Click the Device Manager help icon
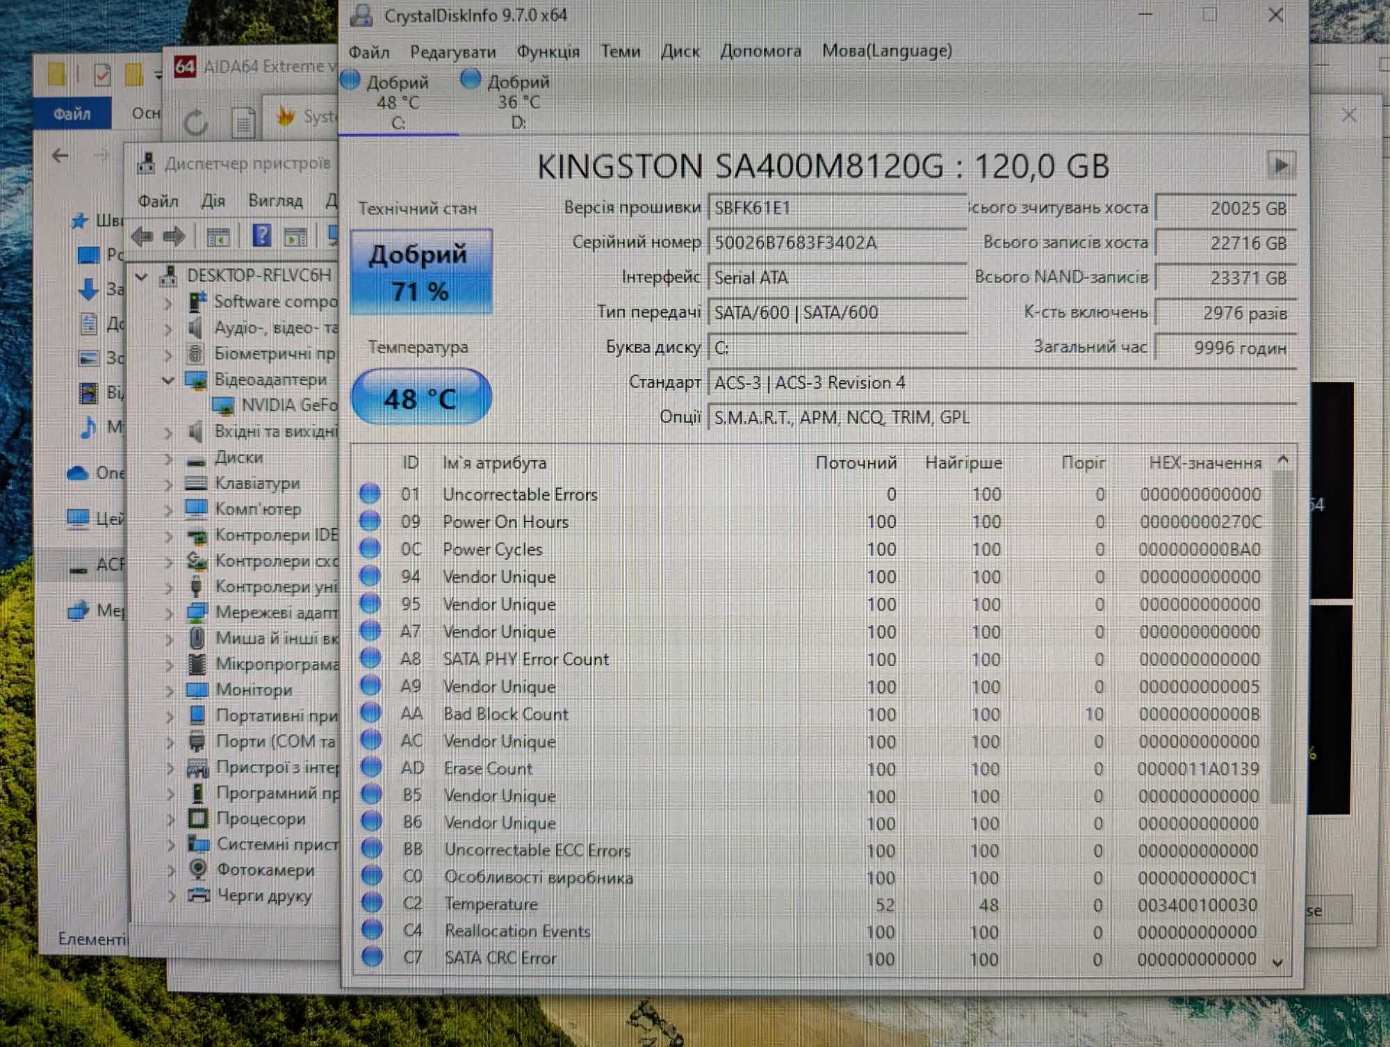This screenshot has width=1390, height=1047. tap(261, 236)
